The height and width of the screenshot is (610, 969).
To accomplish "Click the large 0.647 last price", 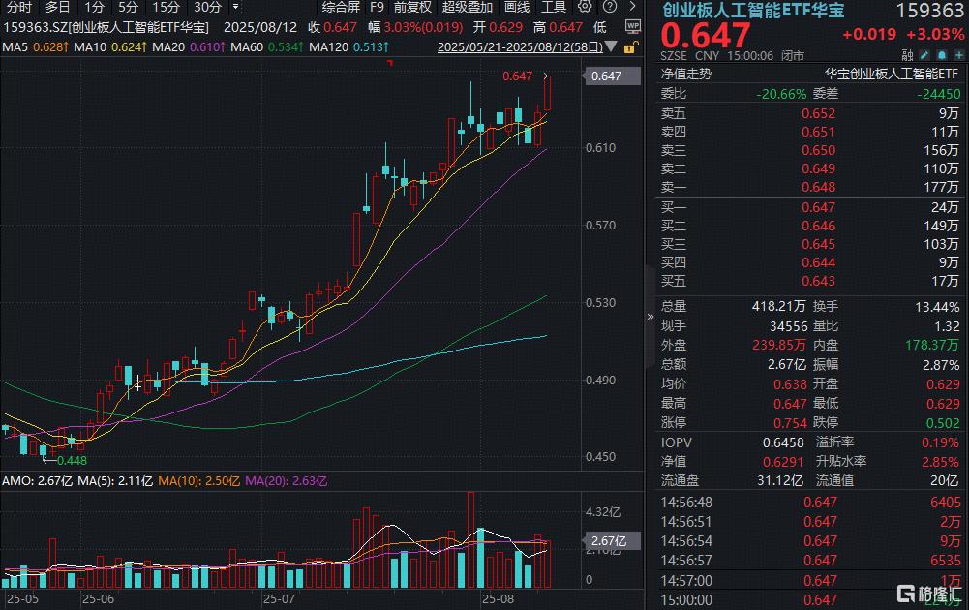I will pyautogui.click(x=705, y=35).
